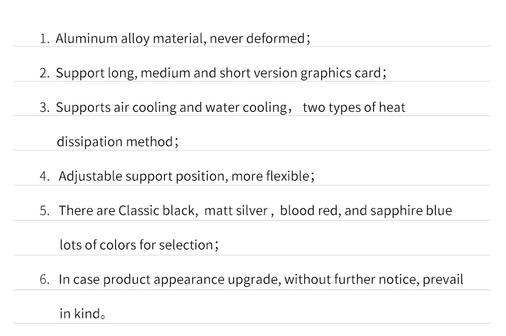The height and width of the screenshot is (336, 506).
Task: Click the final line "in kind"
Action: pos(80,314)
